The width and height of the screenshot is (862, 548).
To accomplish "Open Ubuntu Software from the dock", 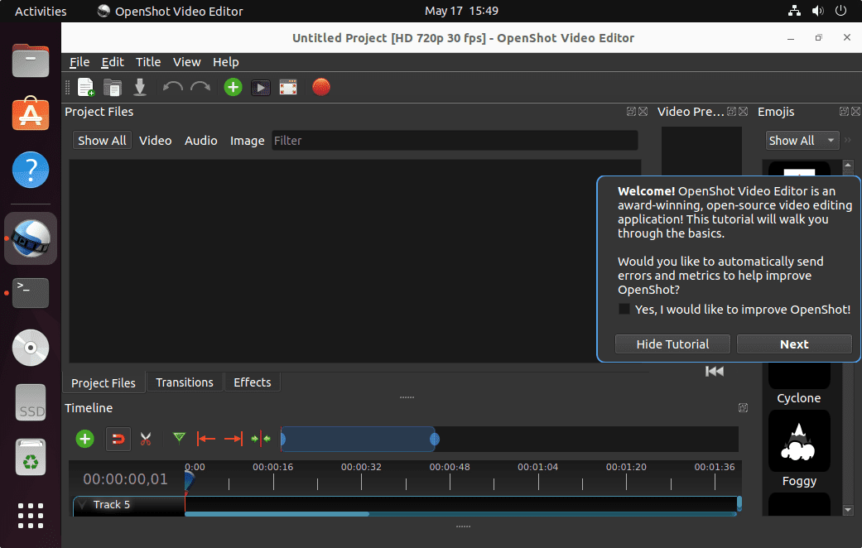I will click(31, 113).
